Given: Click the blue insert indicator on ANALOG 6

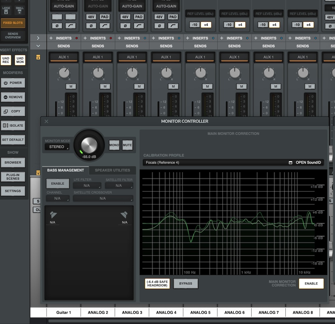Looking at the screenshot, I should 247,38.
